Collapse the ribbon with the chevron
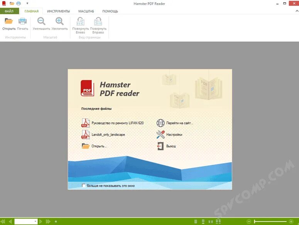 click(x=297, y=11)
